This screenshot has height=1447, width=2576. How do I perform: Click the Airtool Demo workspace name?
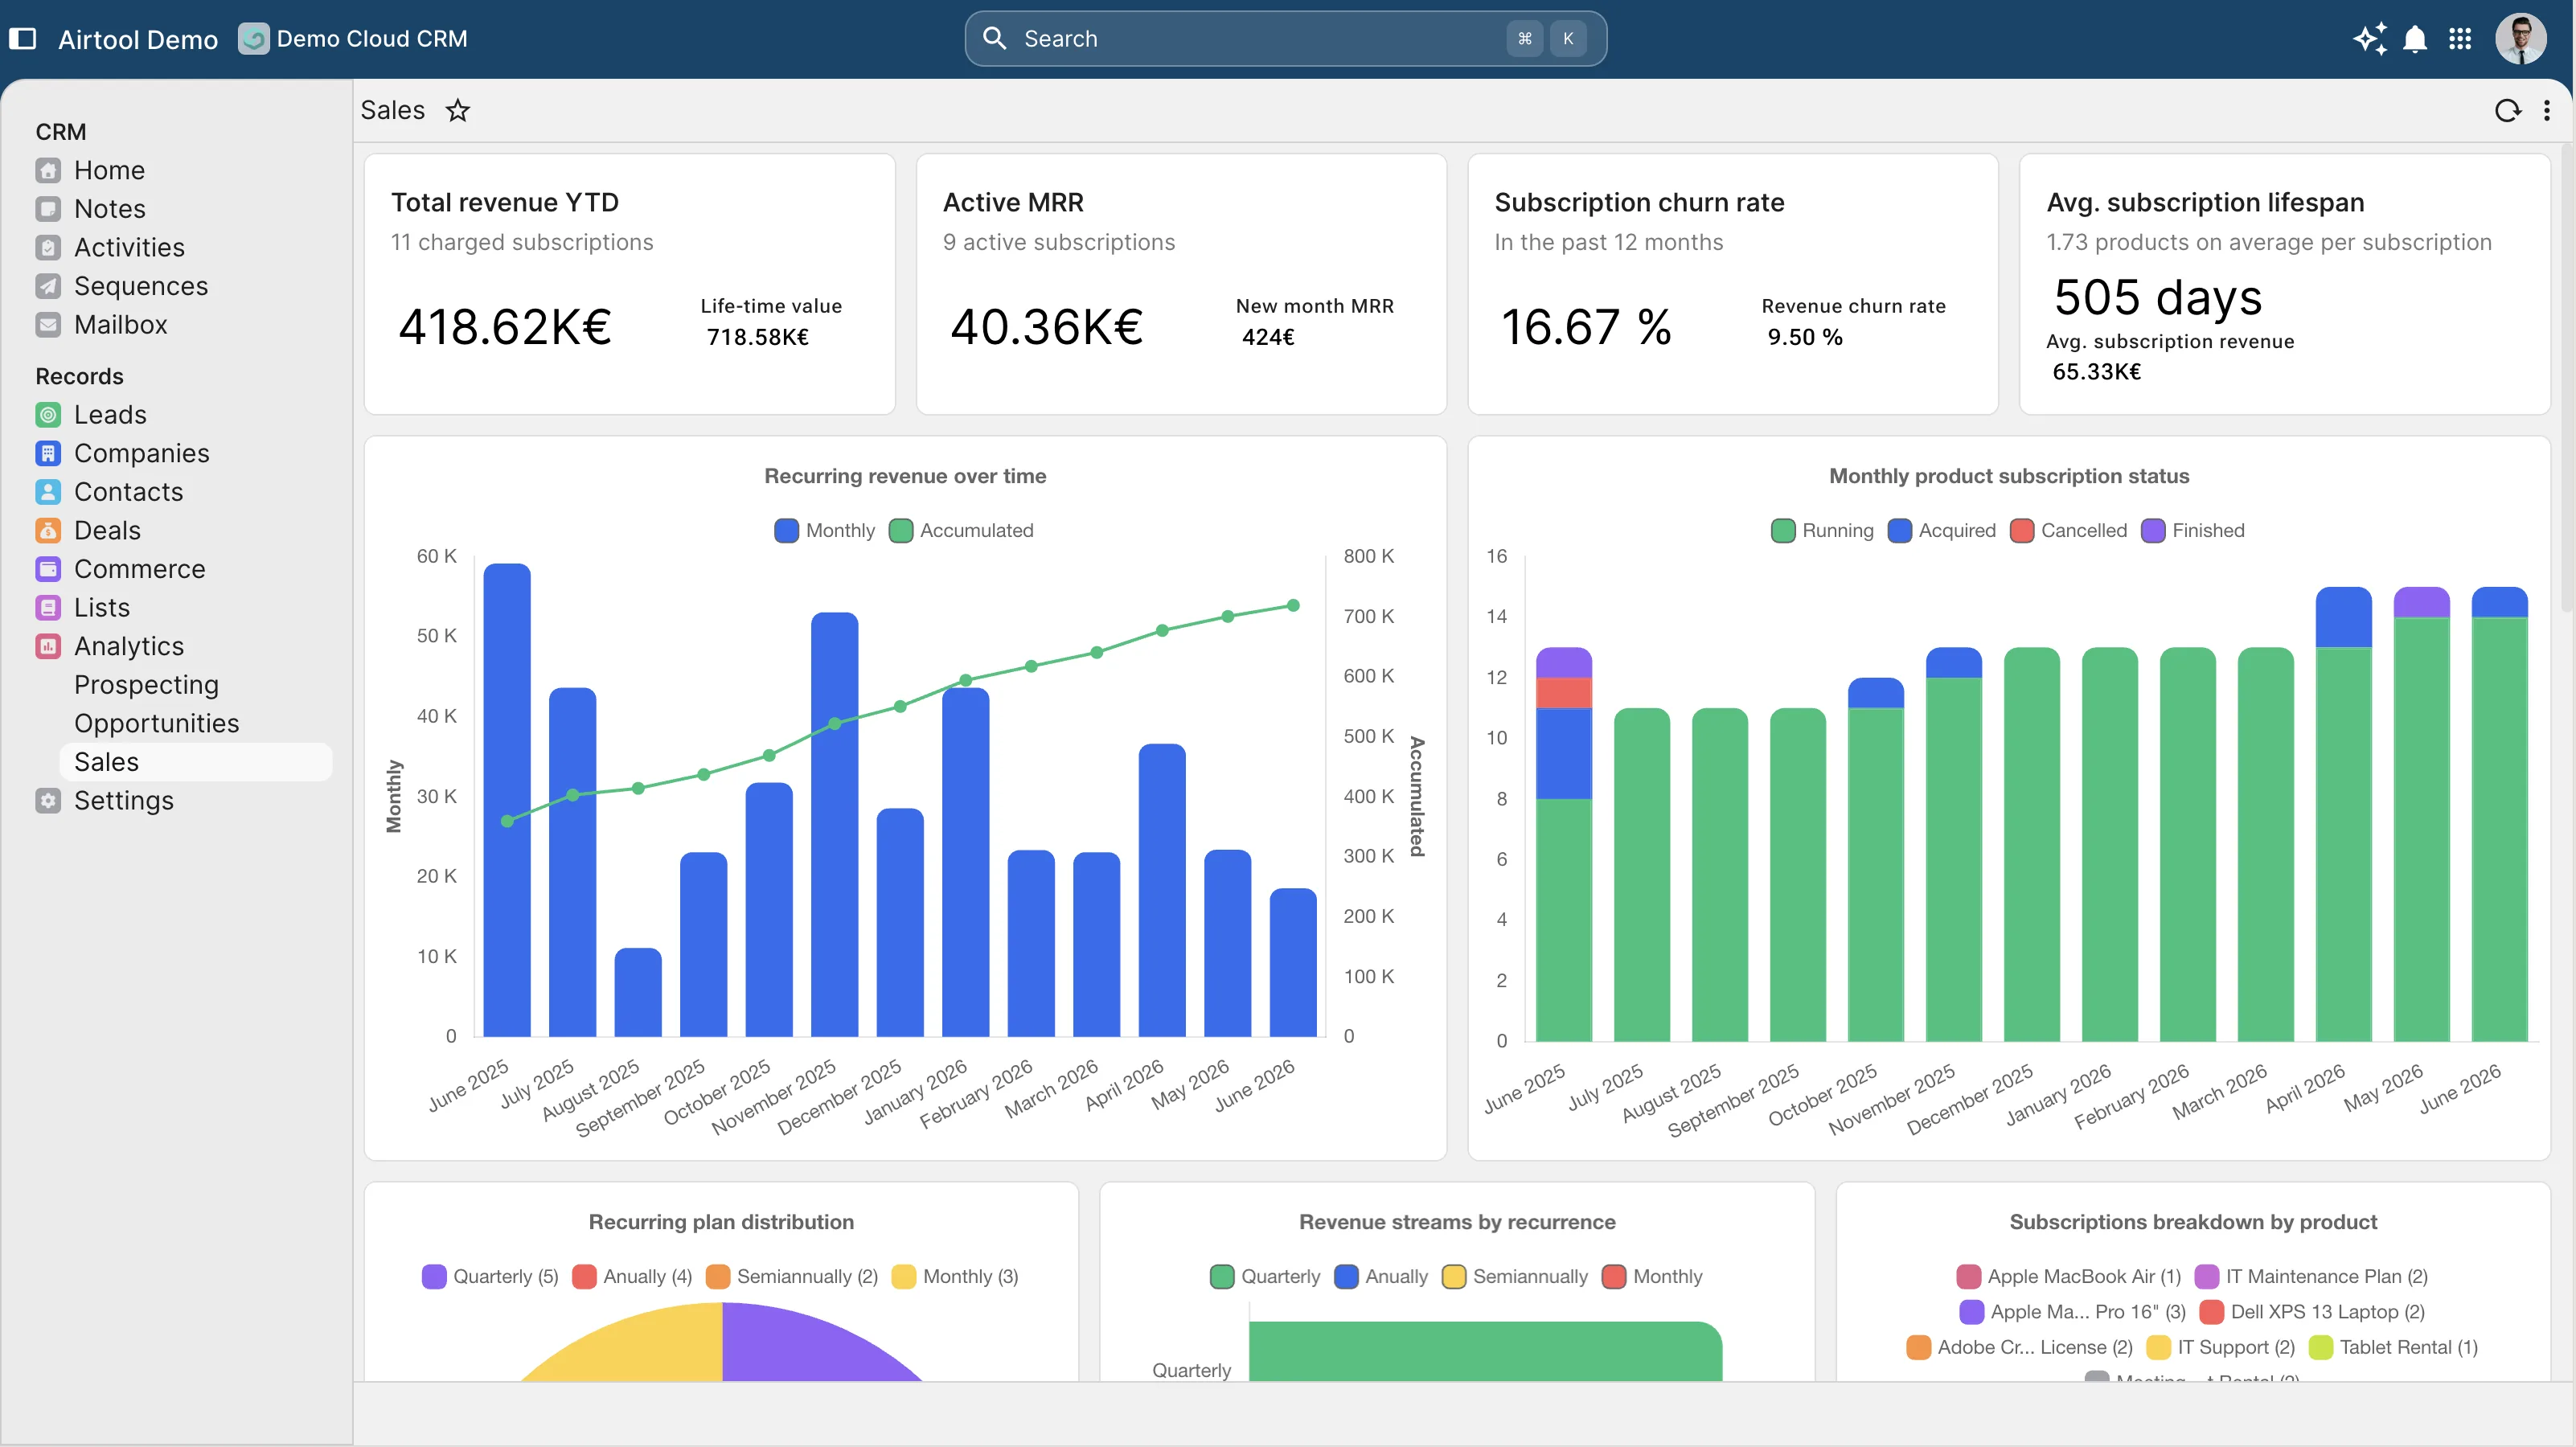pyautogui.click(x=138, y=39)
